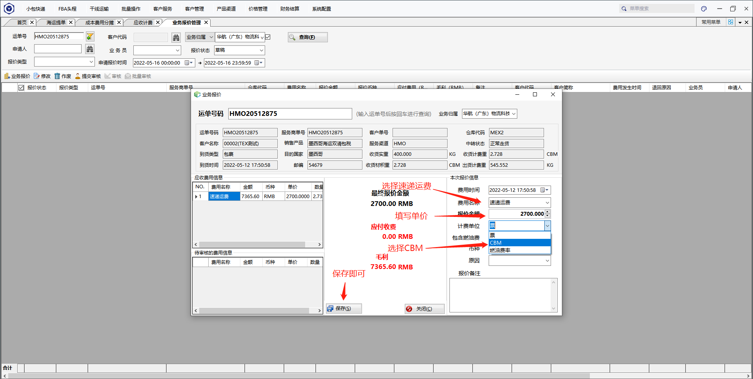Toggle the select-all checkbox in grid header
This screenshot has height=379, width=753.
(21, 87)
